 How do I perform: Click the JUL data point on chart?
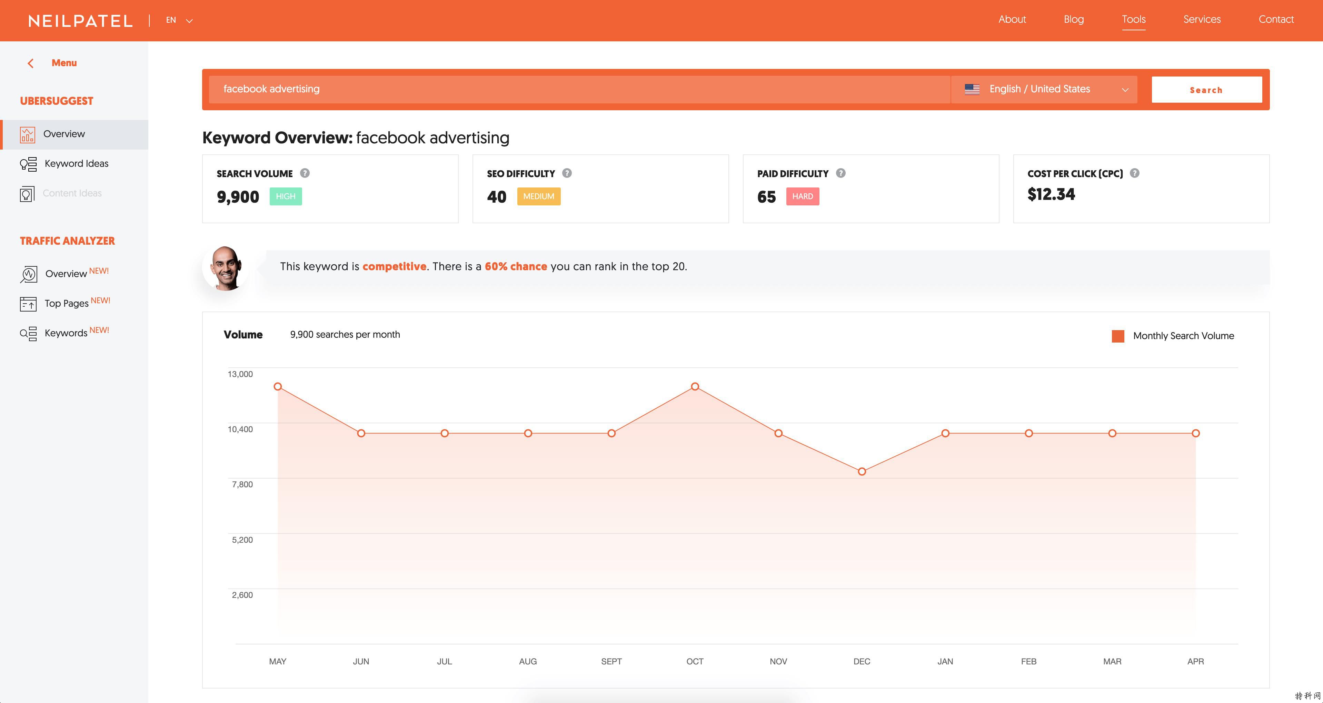[x=445, y=434]
